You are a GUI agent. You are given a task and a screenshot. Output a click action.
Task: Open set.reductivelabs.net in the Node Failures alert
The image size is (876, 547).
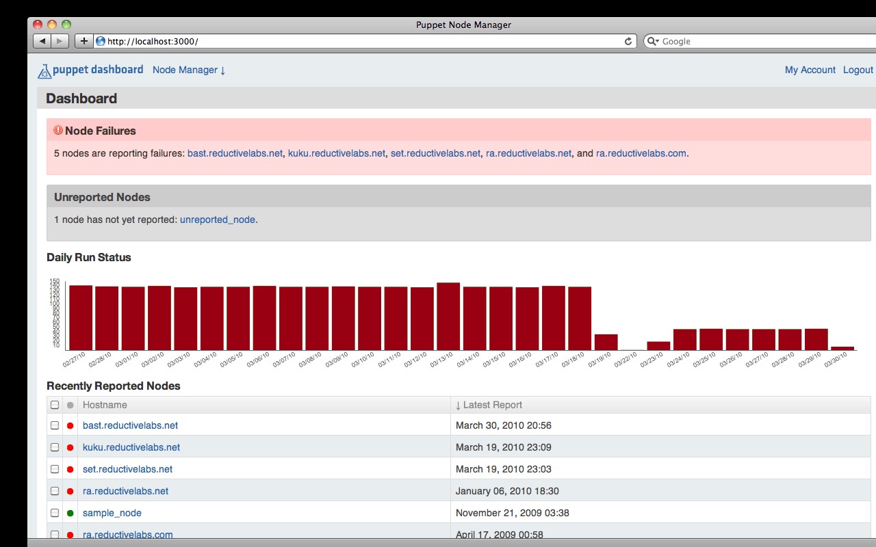pyautogui.click(x=435, y=153)
